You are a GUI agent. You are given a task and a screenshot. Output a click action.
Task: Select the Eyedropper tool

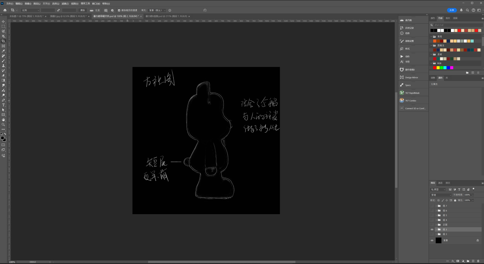pyautogui.click(x=3, y=51)
